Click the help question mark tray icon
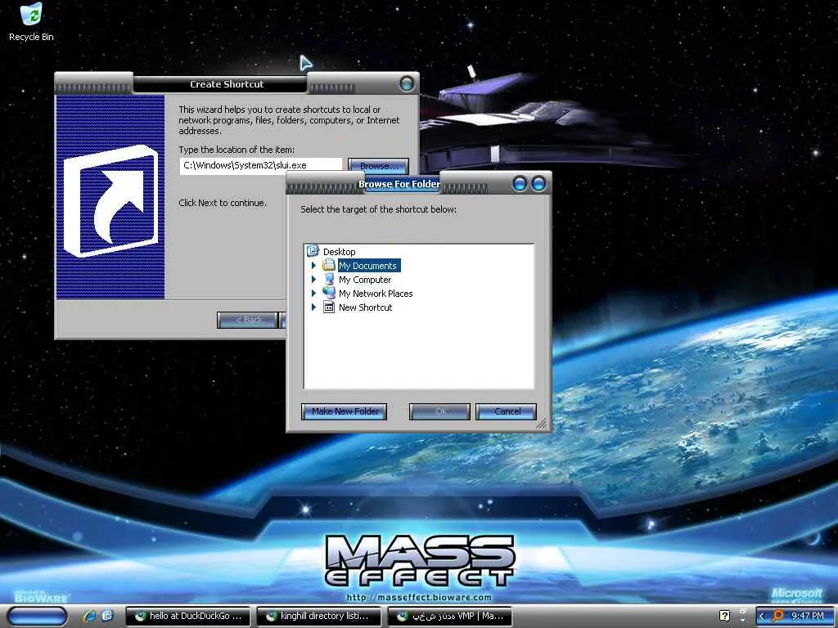 [725, 616]
